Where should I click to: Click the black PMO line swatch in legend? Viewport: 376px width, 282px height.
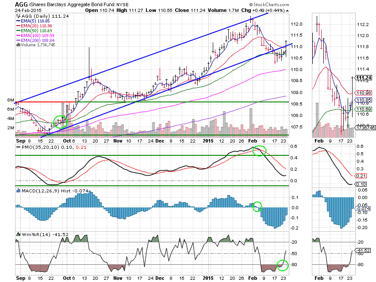(18, 147)
